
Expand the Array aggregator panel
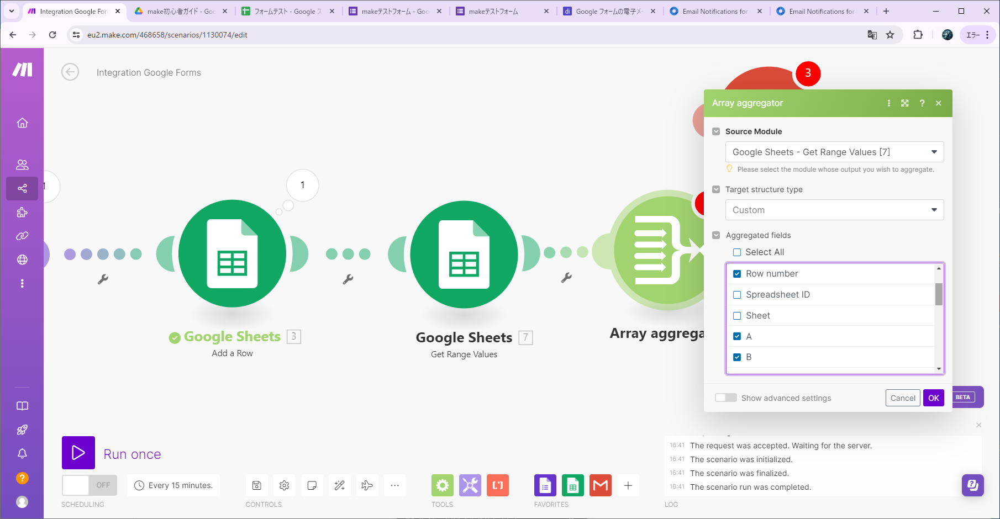pos(905,103)
